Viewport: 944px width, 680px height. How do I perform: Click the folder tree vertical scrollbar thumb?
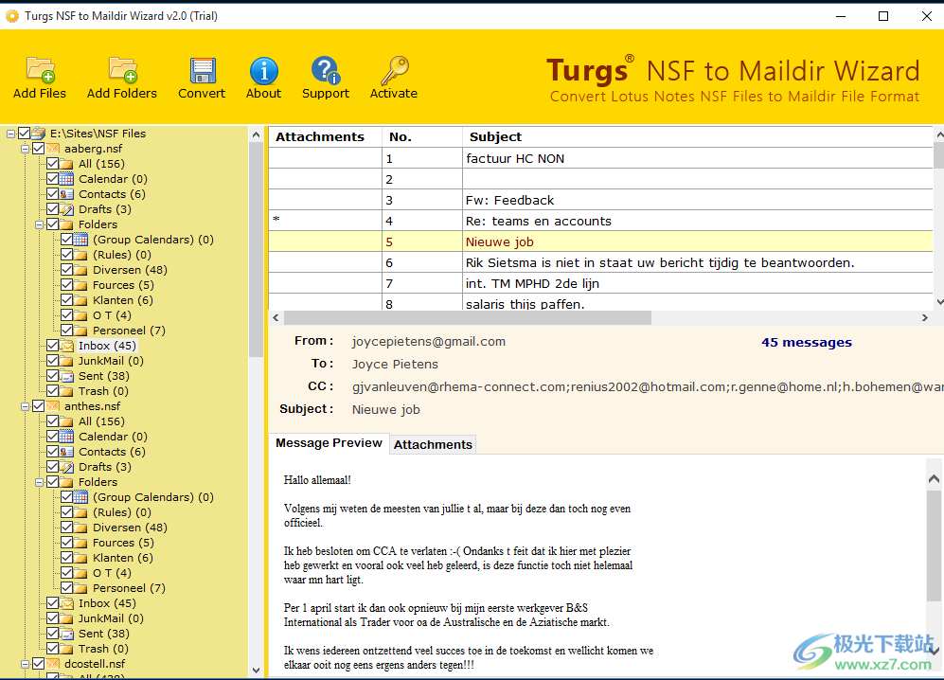click(256, 249)
